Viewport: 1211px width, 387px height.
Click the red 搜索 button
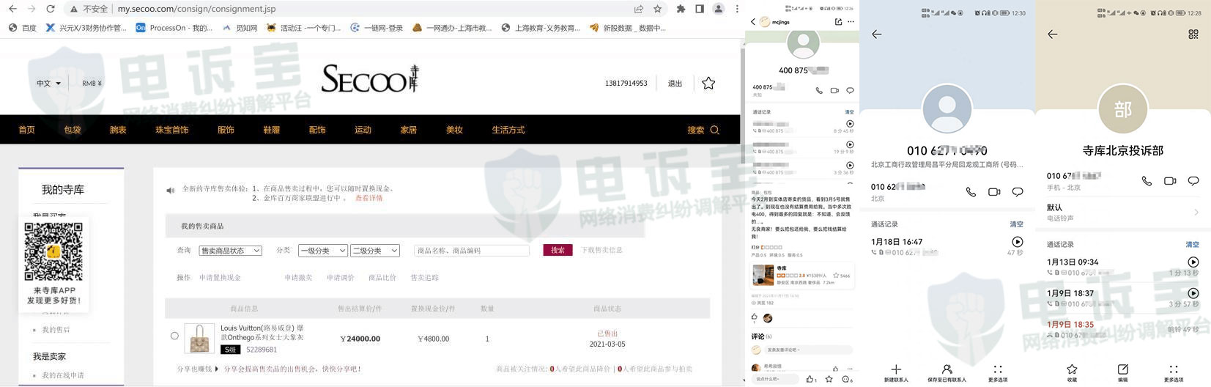(x=558, y=250)
